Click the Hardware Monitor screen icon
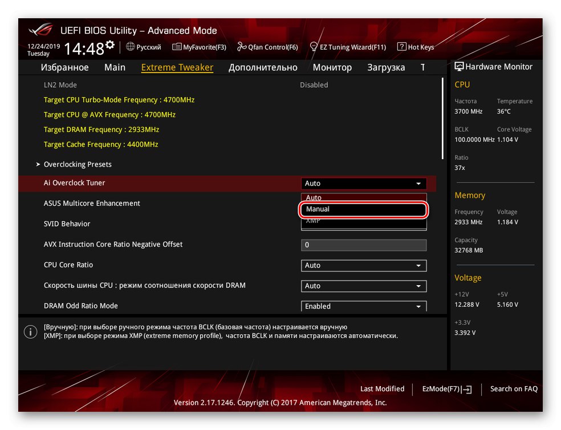The height and width of the screenshot is (430, 561). [x=459, y=67]
